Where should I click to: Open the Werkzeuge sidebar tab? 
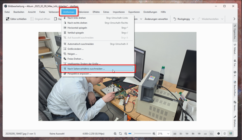click(235, 122)
